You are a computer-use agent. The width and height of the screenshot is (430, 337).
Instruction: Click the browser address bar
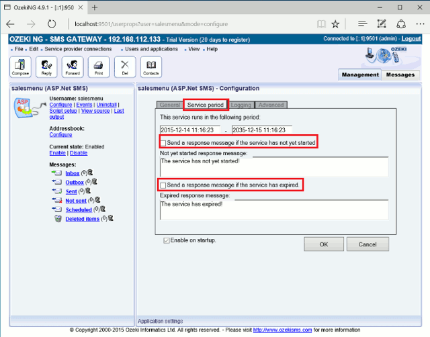point(192,24)
